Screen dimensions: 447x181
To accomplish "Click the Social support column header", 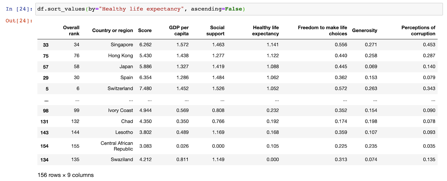I will tap(215, 30).
